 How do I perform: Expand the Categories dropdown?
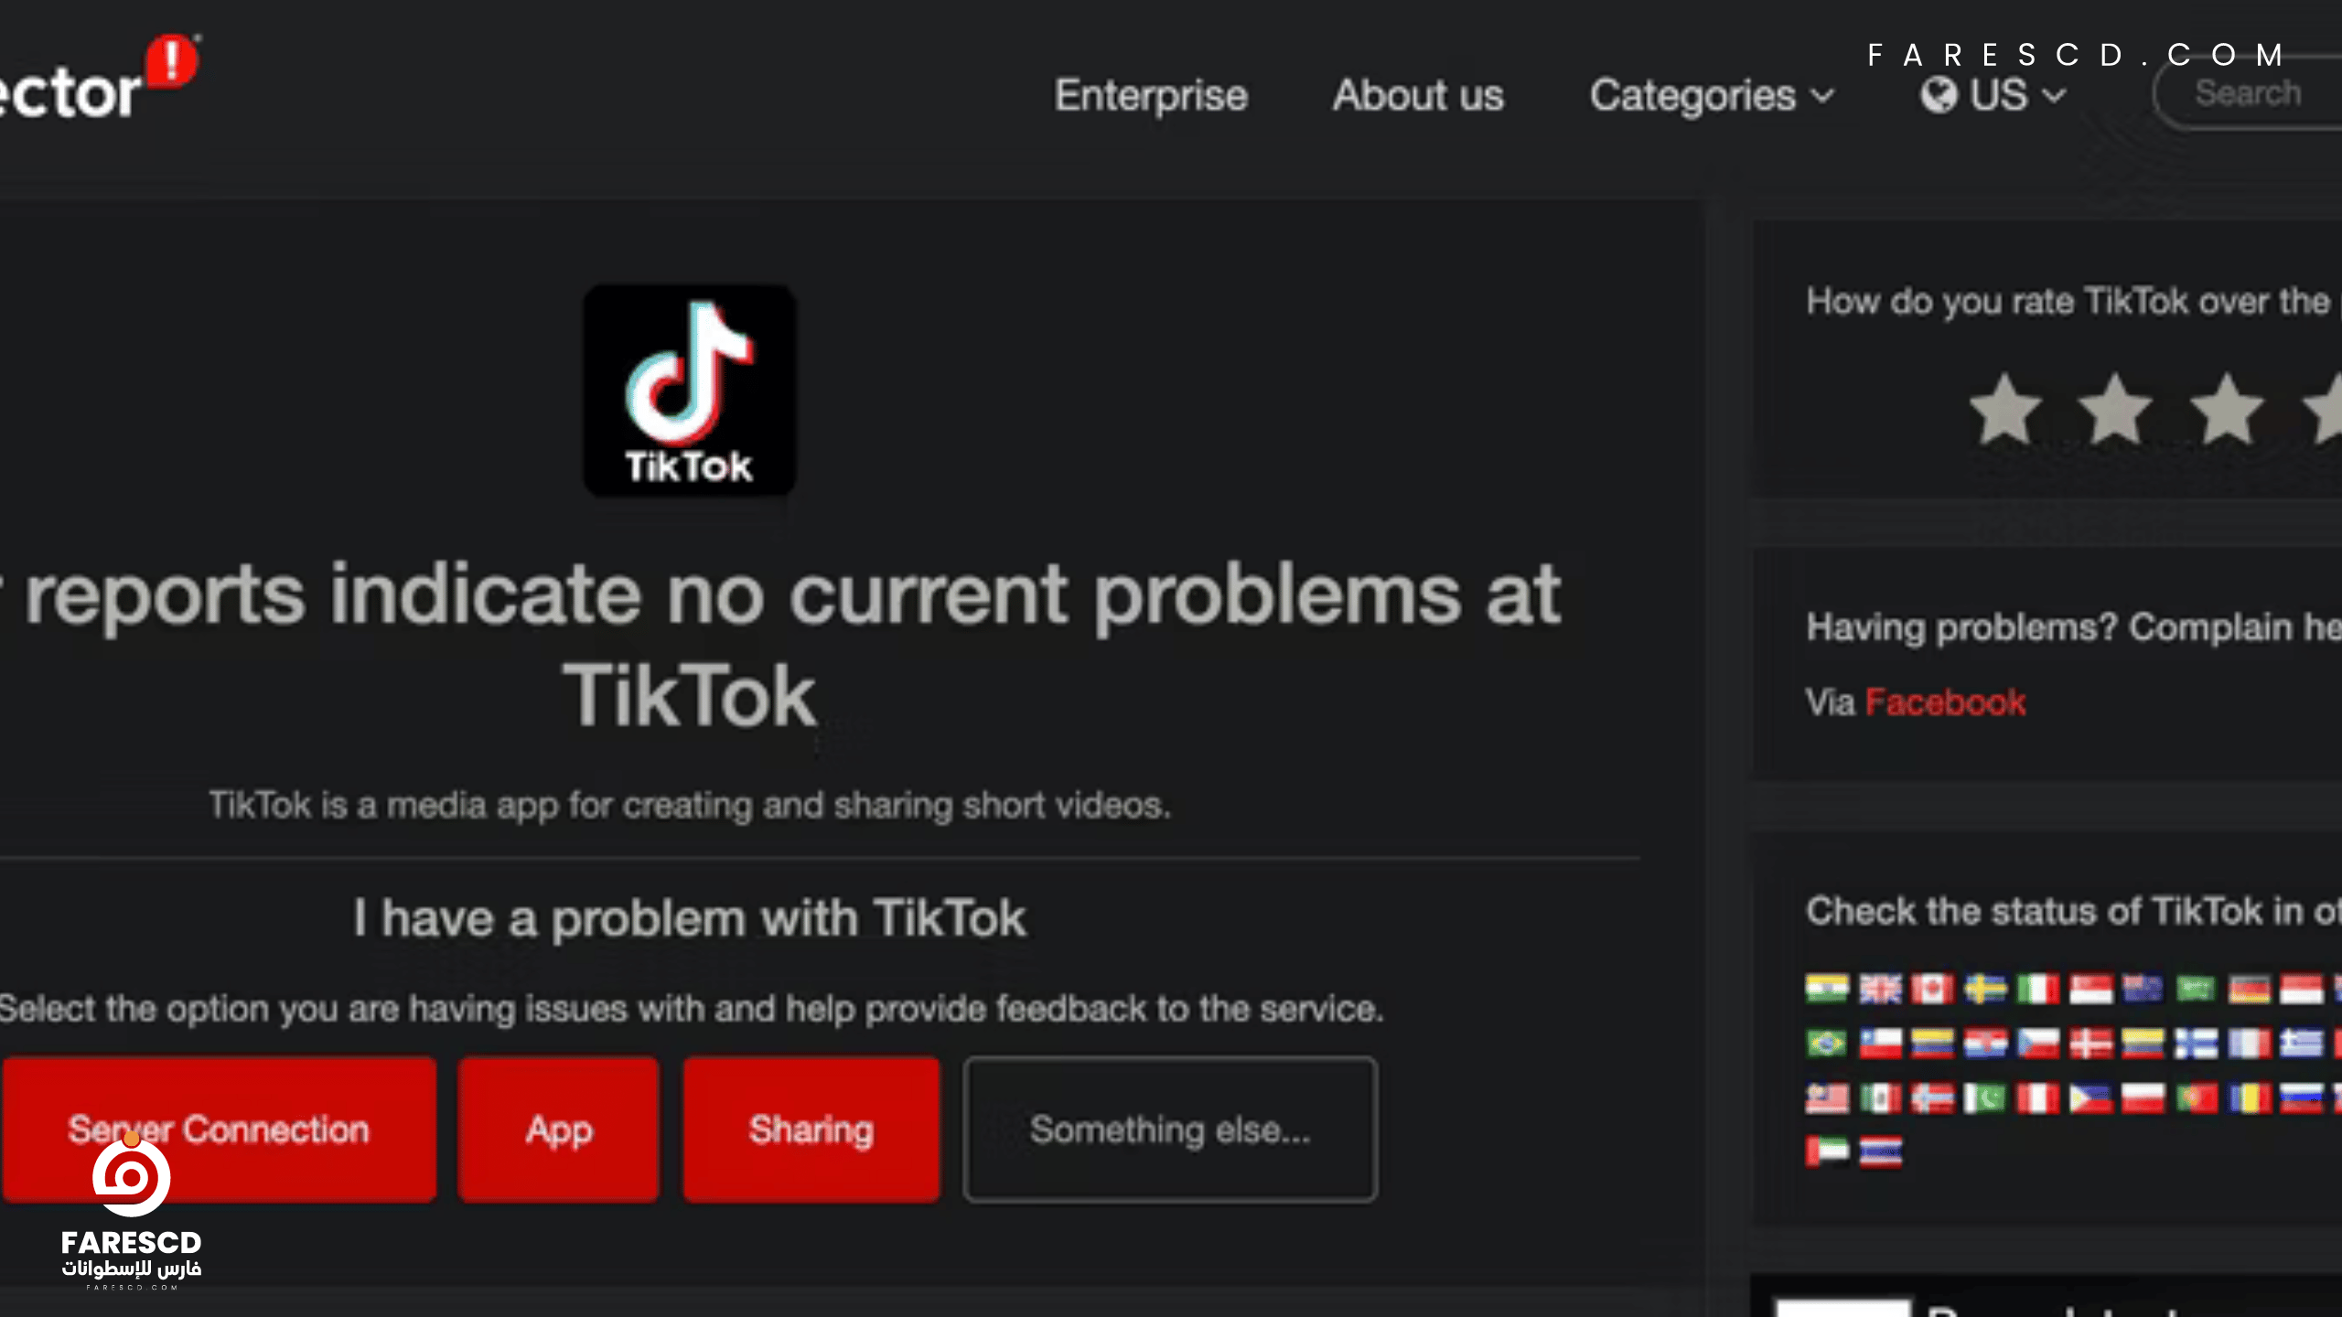point(1712,95)
